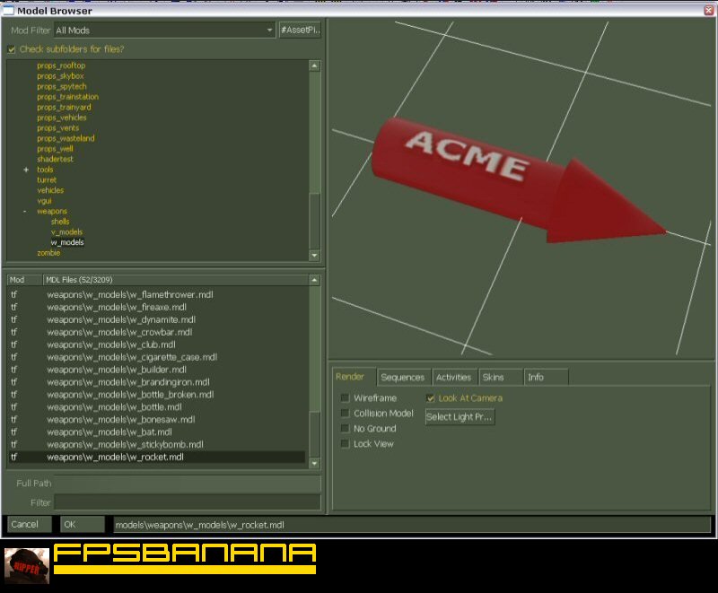
Task: Open the Mod Filter dropdown
Action: pos(271,30)
